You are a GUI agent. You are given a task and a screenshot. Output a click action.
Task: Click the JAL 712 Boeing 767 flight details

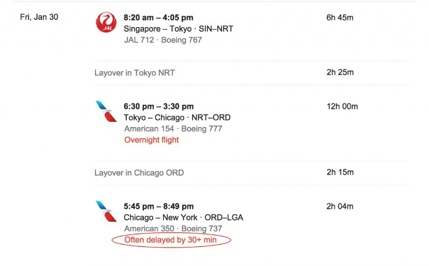(163, 40)
